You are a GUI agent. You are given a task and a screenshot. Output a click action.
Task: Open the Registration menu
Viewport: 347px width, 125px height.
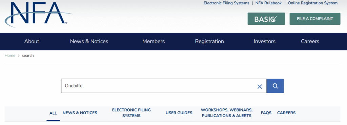click(x=209, y=41)
